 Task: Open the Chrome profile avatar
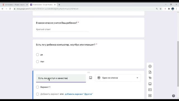173,9
